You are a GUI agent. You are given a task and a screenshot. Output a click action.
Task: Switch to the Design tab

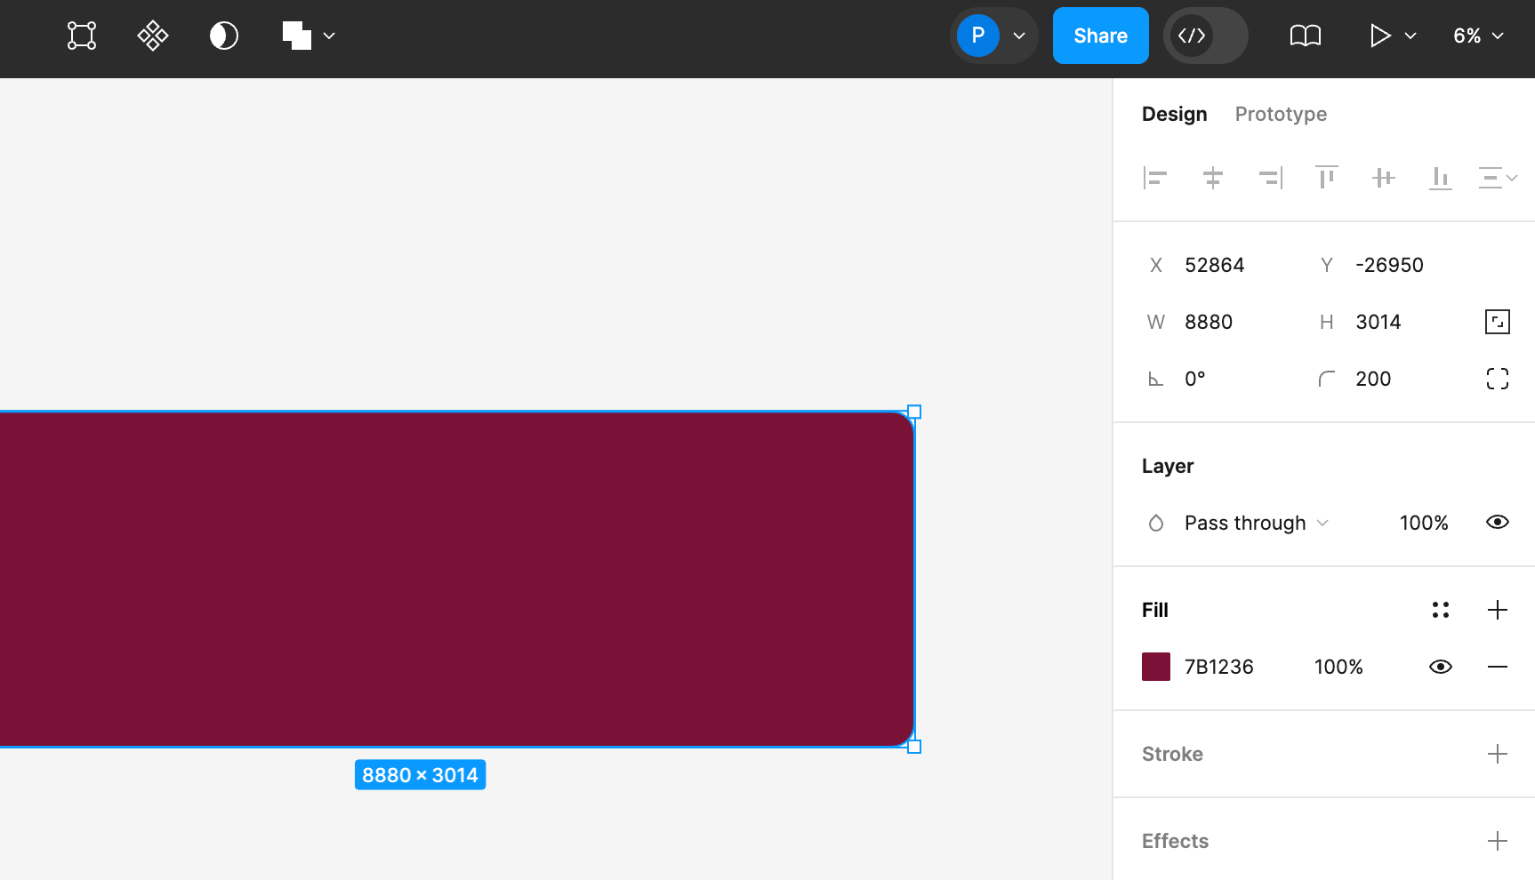[x=1175, y=114]
